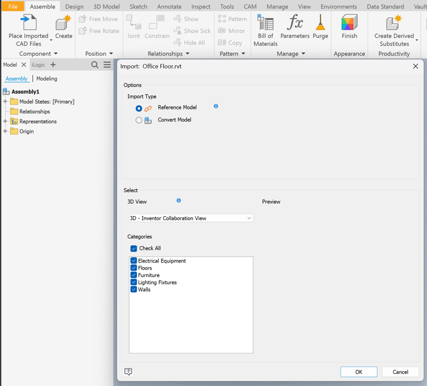Viewport: 427px width, 386px height.
Task: Click the Place Imported CAD Files icon
Action: pos(28,23)
